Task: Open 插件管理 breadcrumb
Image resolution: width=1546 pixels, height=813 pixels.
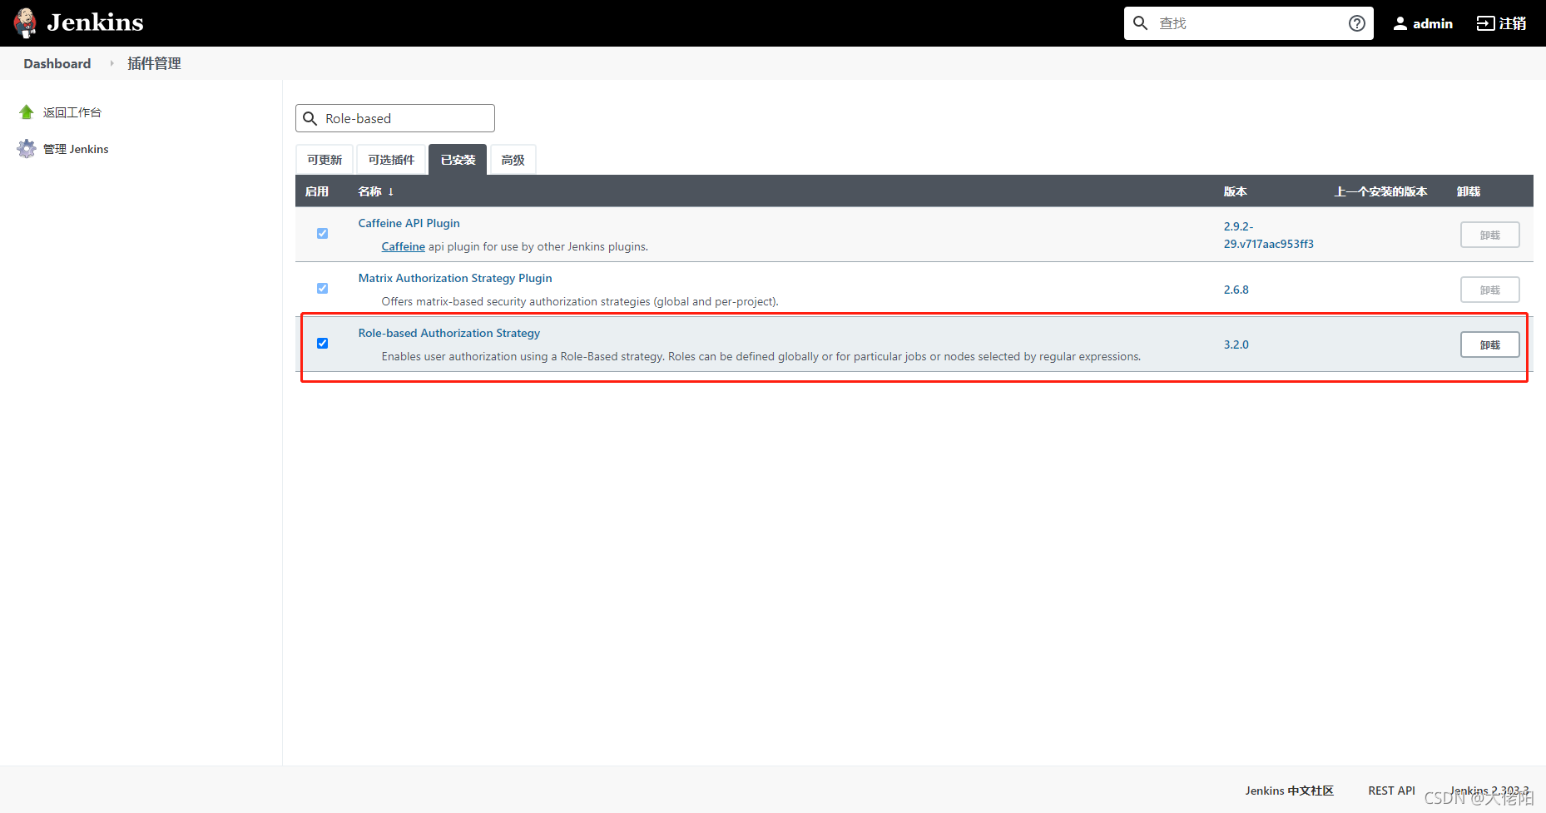Action: click(154, 63)
